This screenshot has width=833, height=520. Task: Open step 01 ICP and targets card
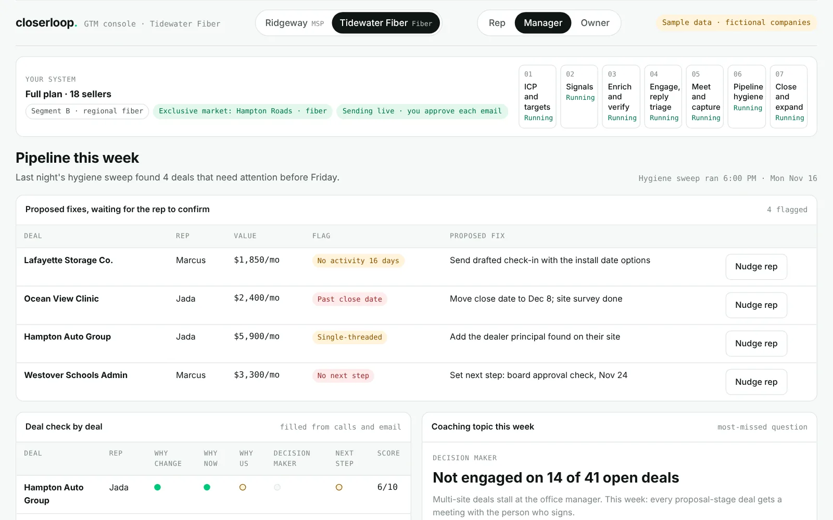click(x=537, y=96)
